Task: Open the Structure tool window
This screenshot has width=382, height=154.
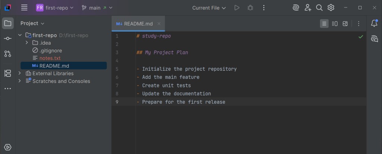Action: click(8, 73)
